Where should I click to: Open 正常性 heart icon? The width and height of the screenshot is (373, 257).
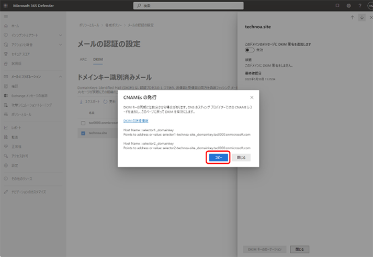coord(6,147)
